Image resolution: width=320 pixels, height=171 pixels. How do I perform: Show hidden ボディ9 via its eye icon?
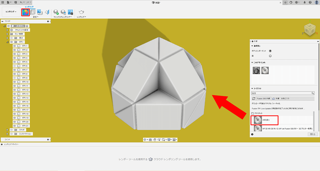(x=15, y=78)
